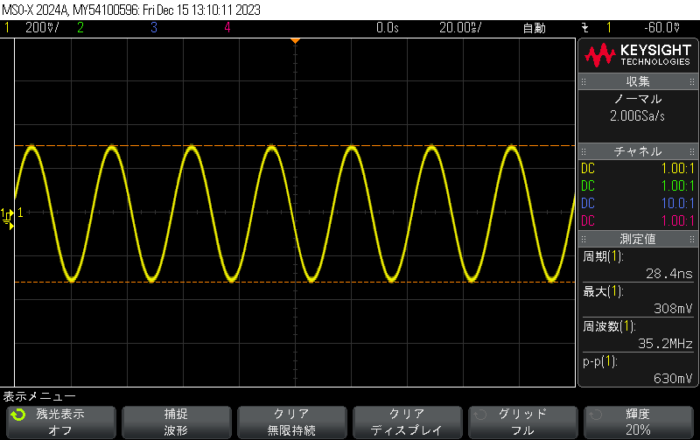Click the Keysight Technologies logo
The height and width of the screenshot is (440, 700).
tap(638, 56)
